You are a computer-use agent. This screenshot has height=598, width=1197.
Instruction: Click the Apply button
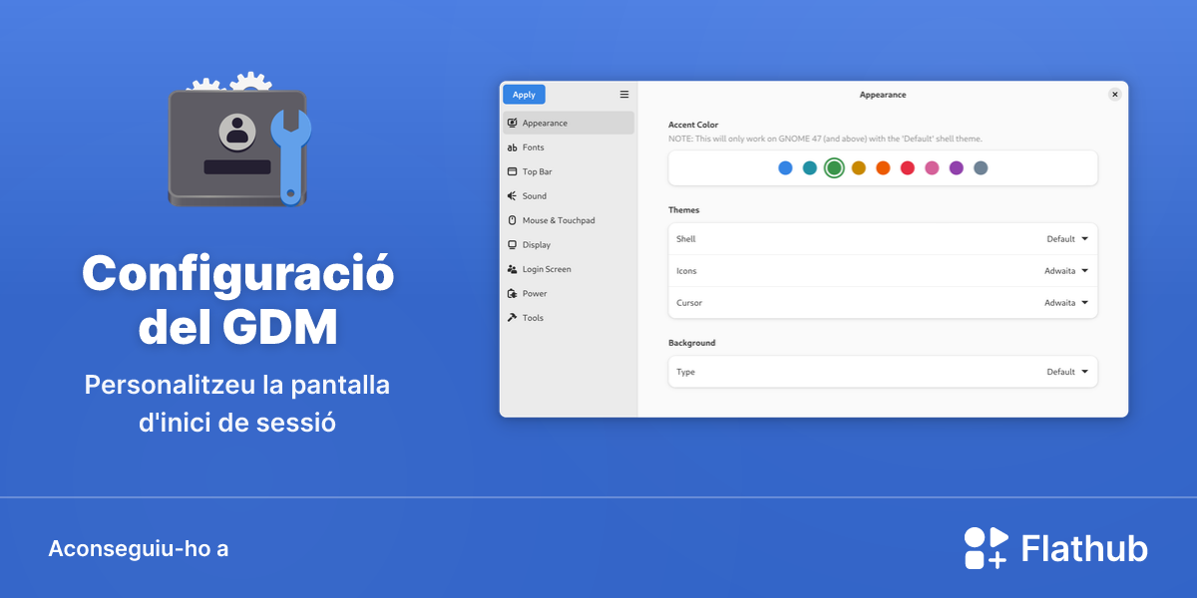coord(524,95)
